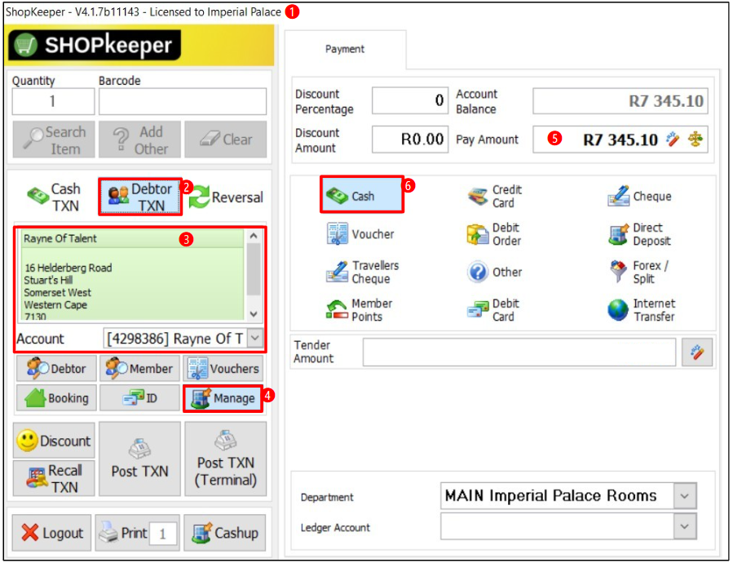Click the SHOPkeeper logo cart icon
The height and width of the screenshot is (563, 733).
26,46
